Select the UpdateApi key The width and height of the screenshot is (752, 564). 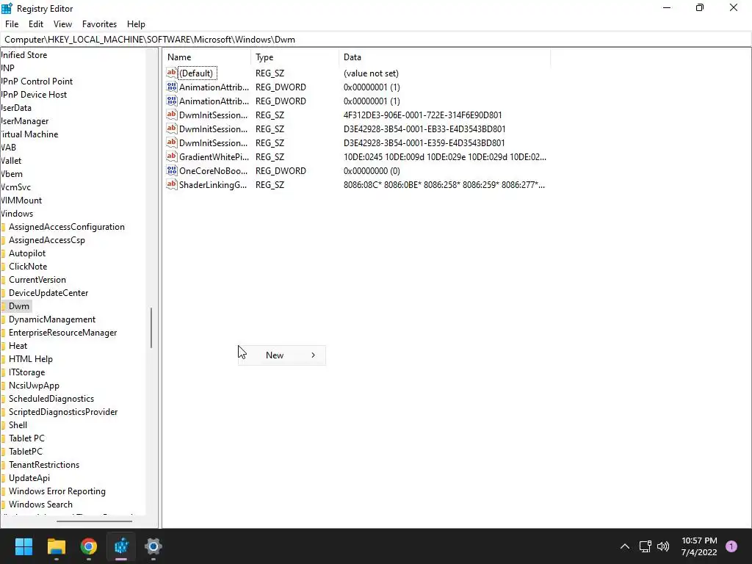pyautogui.click(x=29, y=478)
